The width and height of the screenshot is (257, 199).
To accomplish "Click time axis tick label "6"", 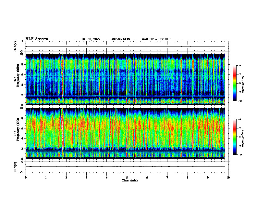I will pos(147,178).
